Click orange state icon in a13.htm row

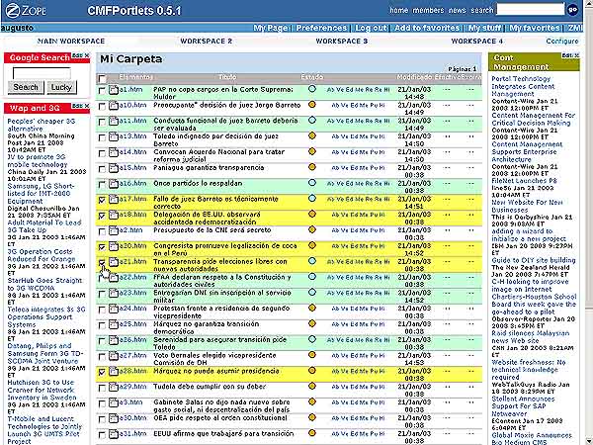click(312, 135)
